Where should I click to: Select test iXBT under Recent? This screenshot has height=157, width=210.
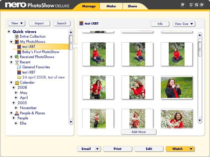29,72
